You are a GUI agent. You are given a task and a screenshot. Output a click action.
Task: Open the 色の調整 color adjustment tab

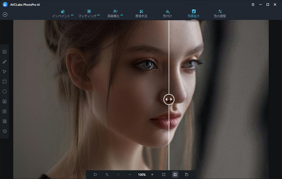[220, 14]
